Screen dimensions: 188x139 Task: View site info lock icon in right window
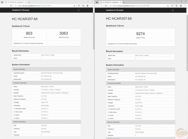(x=110, y=6)
